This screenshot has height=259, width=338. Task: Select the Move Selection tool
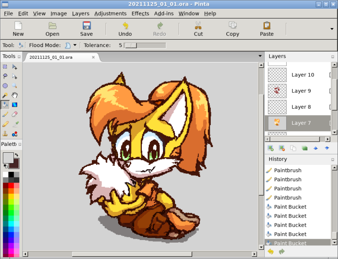point(15,76)
